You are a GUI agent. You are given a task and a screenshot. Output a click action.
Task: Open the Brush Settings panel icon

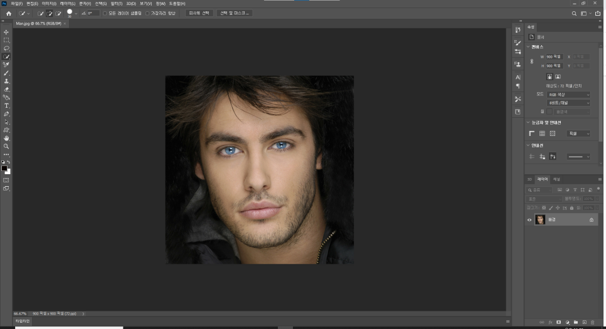tap(518, 43)
